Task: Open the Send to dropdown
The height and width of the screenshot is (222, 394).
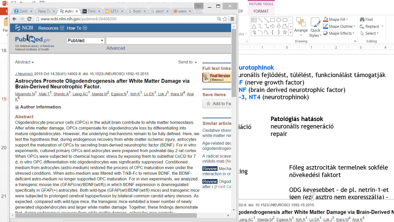Action: (188, 62)
